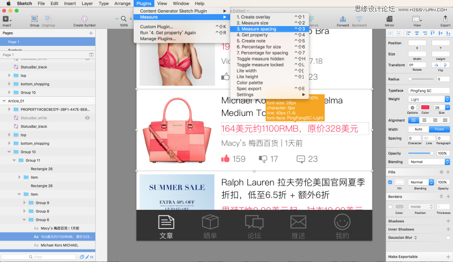Open text Options gear in inspector
Image resolution: width=453 pixels, height=262 pixels.
412,108
